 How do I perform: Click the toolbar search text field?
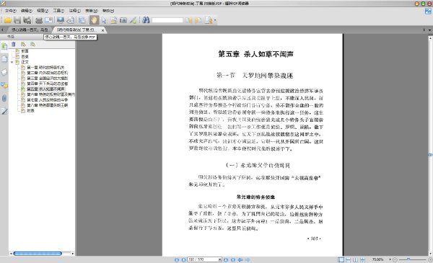[x=167, y=20]
